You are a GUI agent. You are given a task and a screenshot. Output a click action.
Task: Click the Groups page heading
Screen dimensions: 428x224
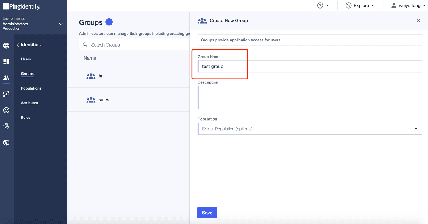coord(91,22)
